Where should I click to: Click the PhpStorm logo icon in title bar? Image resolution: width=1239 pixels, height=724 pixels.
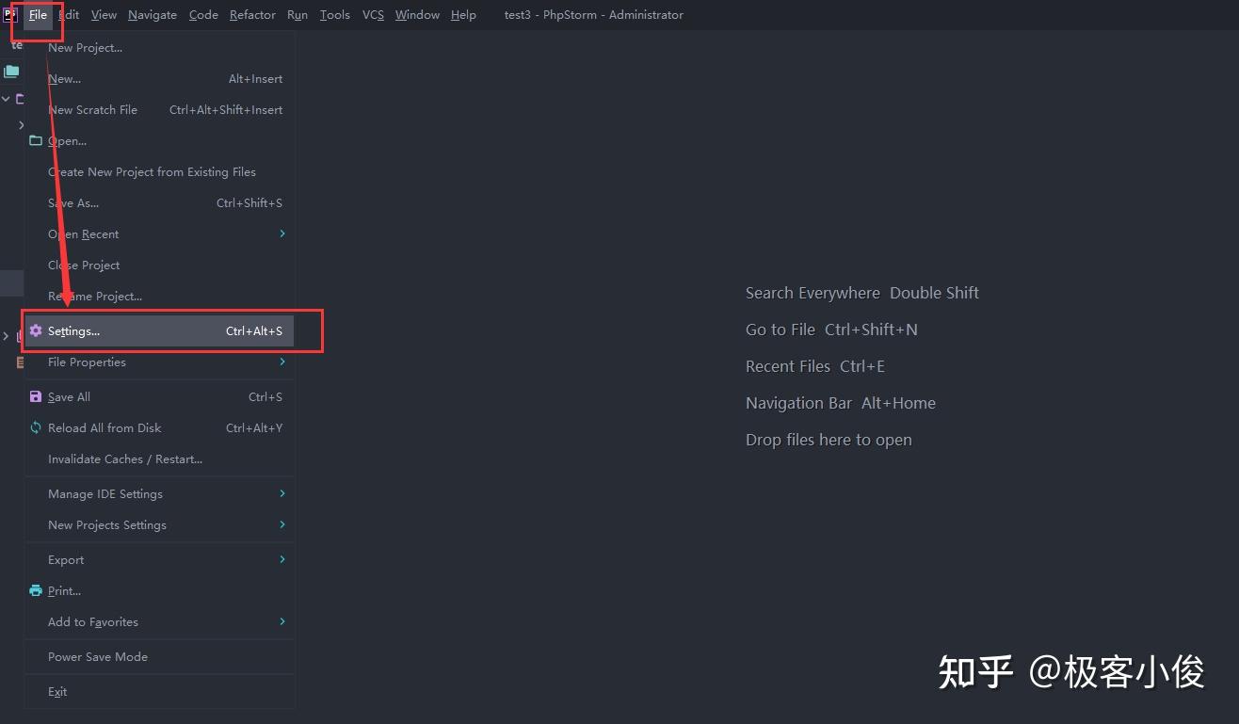click(9, 14)
